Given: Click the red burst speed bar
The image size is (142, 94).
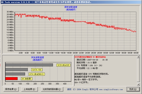Looking at the screenshot, I should (x=11, y=79).
